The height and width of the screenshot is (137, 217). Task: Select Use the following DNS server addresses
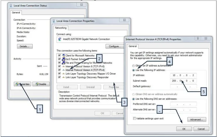[134, 98]
